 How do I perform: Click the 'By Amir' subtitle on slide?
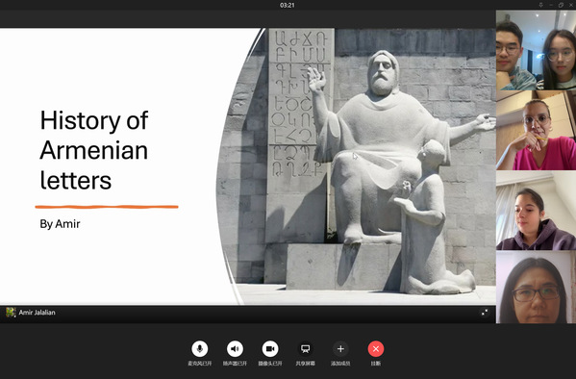60,224
